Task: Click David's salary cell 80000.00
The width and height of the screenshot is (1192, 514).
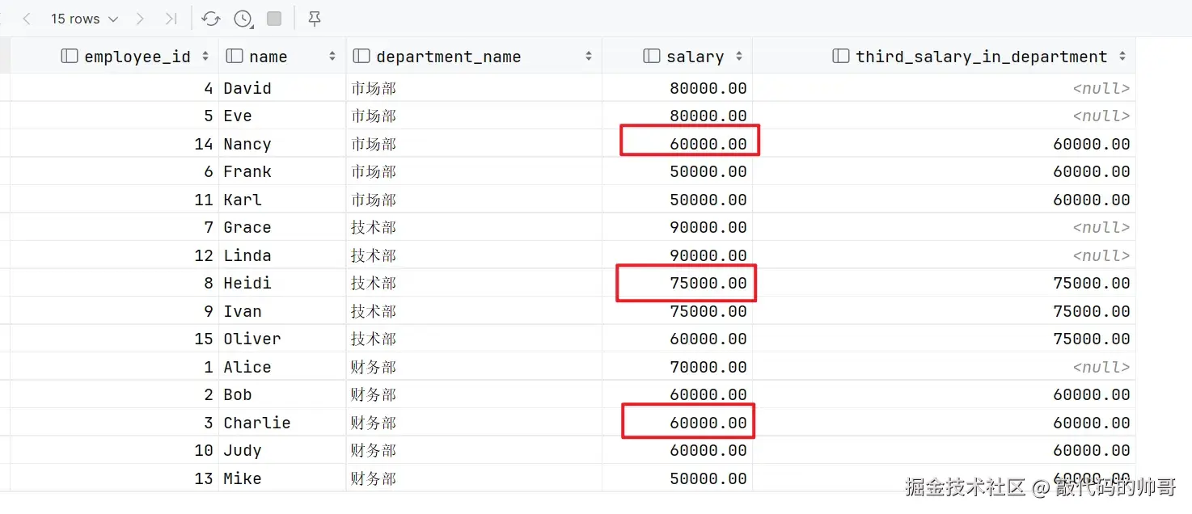Action: click(x=677, y=88)
